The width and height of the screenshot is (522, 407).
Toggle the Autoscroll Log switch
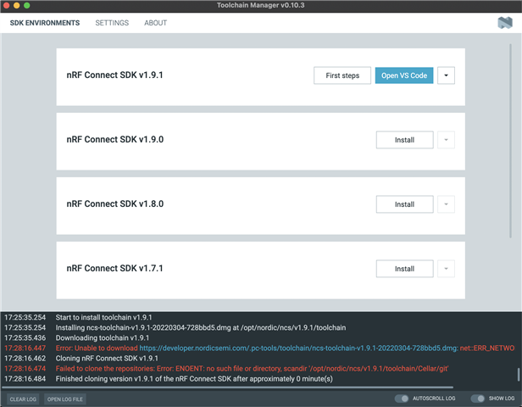402,399
